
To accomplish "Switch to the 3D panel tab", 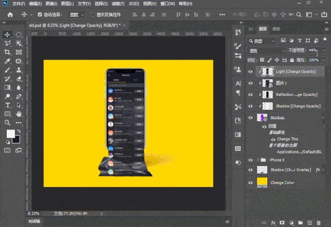I will [x=251, y=29].
